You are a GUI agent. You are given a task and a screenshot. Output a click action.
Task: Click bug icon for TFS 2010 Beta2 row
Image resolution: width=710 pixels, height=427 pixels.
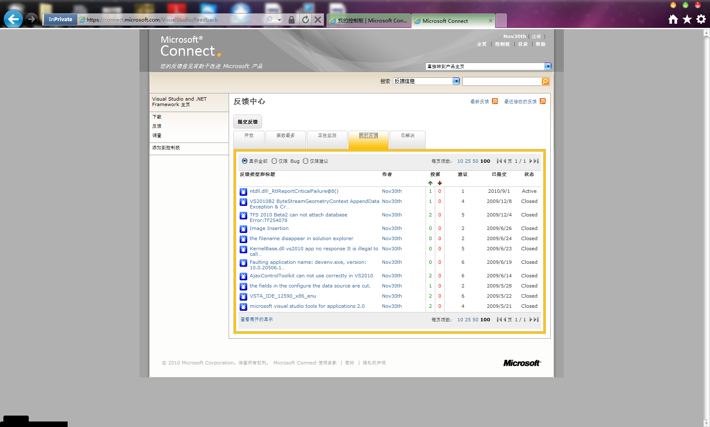click(x=243, y=216)
